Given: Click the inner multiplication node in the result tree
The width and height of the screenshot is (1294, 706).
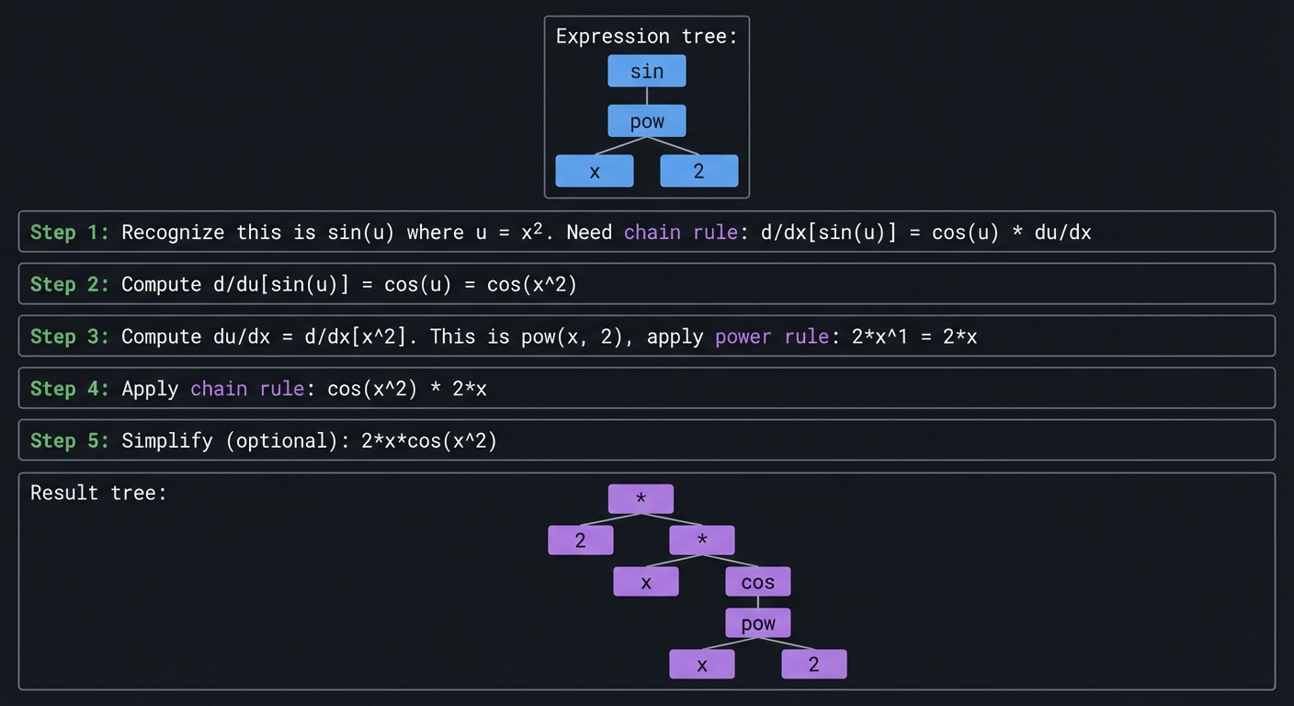Looking at the screenshot, I should coord(701,540).
